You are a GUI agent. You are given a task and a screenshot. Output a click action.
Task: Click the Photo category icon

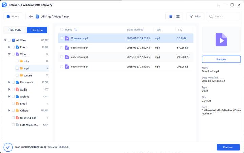17,47
